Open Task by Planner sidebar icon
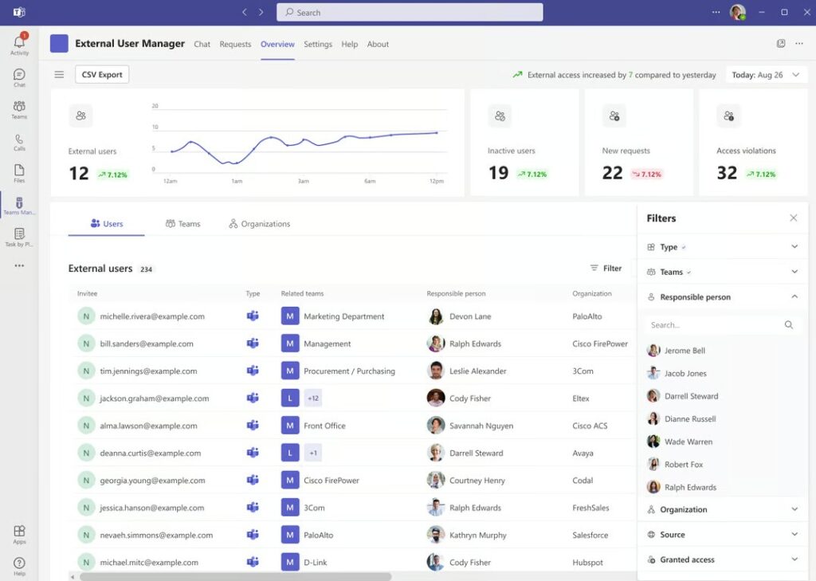The width and height of the screenshot is (816, 581). [19, 237]
